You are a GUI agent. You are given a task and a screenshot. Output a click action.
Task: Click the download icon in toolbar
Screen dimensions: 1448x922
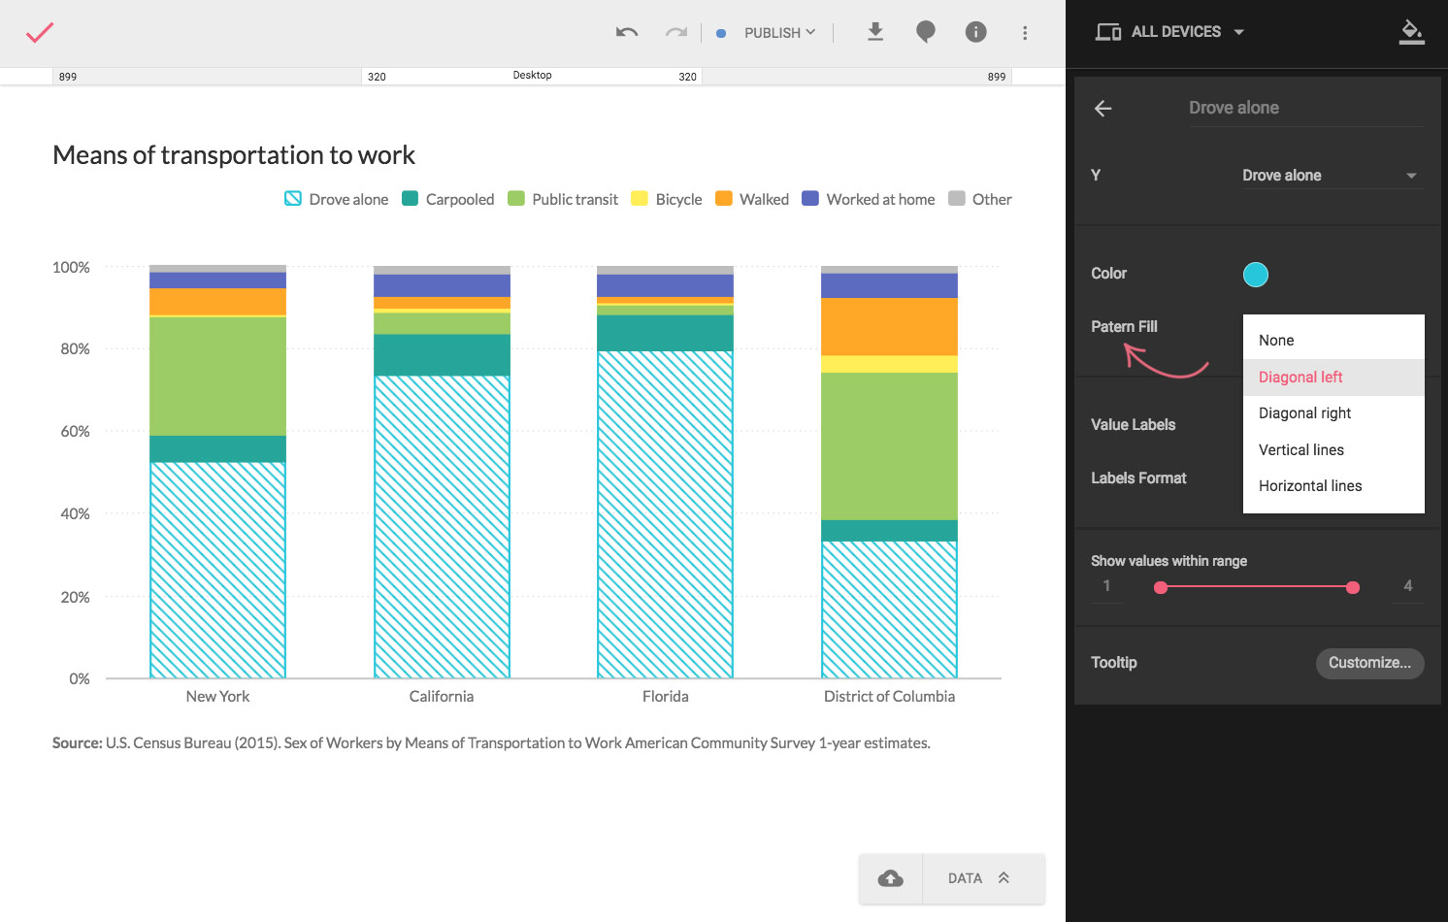[875, 32]
